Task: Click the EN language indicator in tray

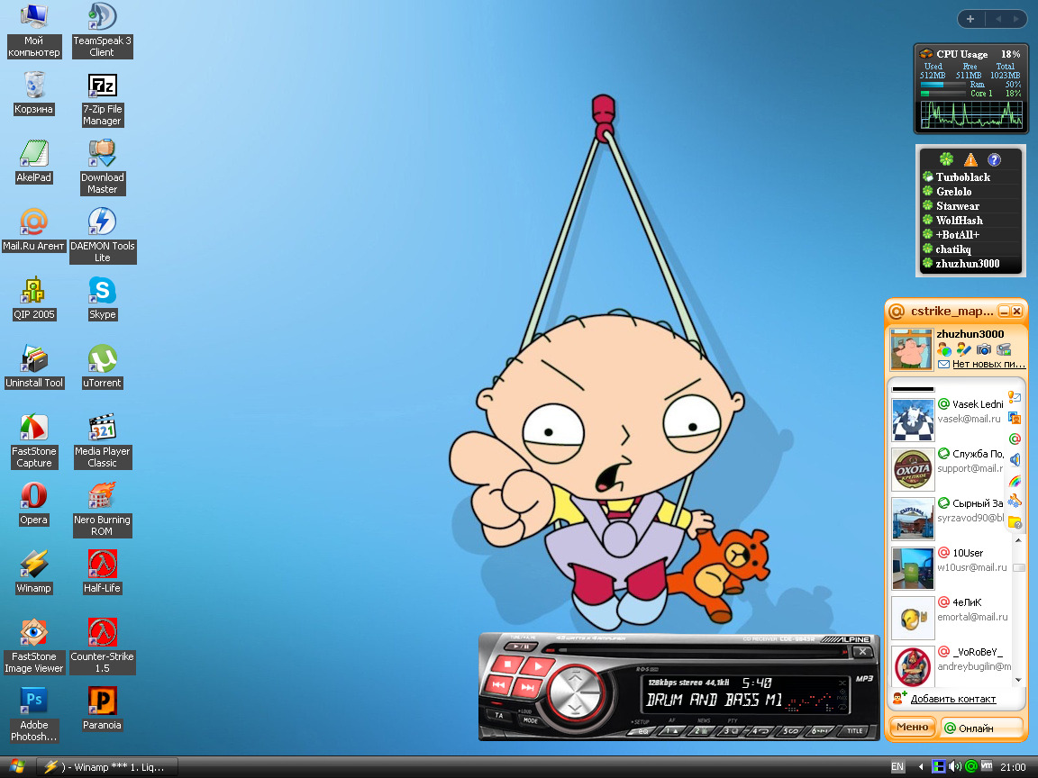Action: point(897,767)
